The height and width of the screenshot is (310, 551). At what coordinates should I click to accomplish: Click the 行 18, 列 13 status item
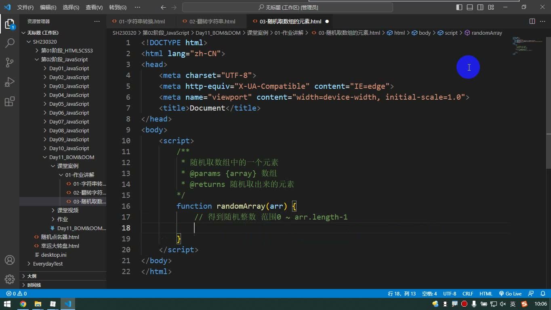tap(402, 294)
